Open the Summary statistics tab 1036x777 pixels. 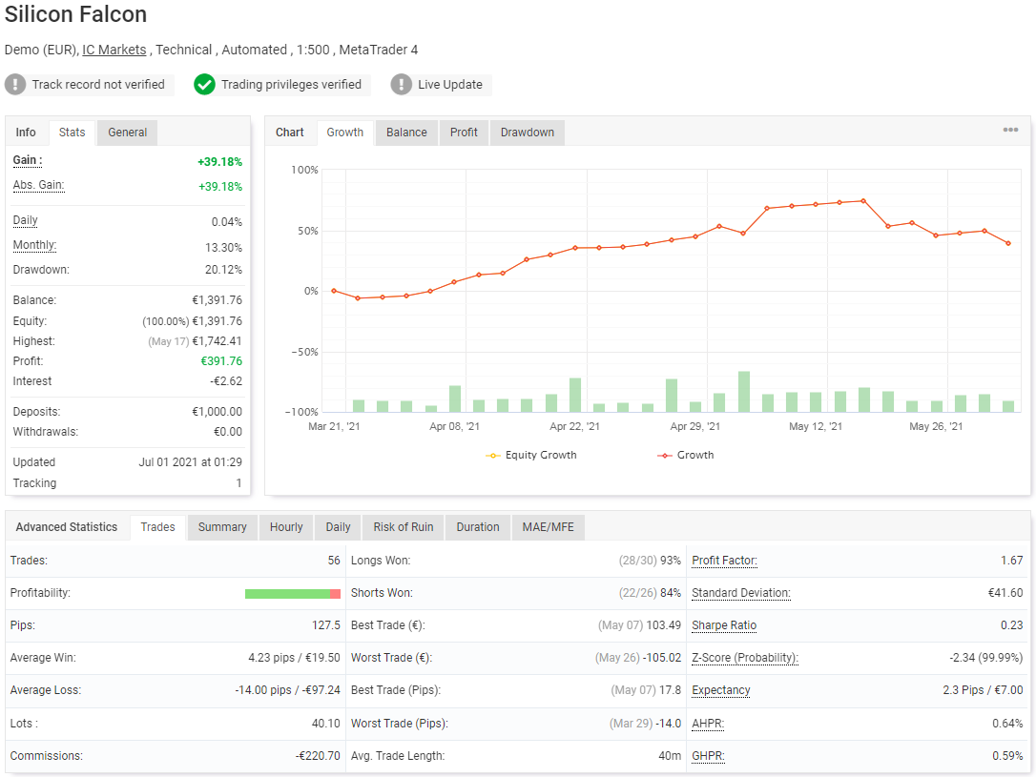pos(221,526)
